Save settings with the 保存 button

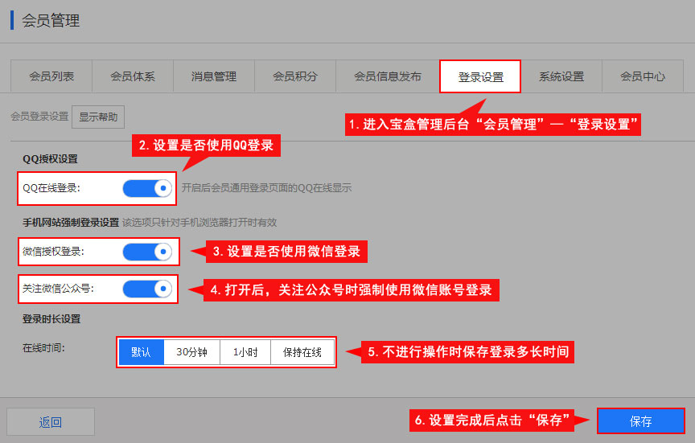tap(640, 420)
